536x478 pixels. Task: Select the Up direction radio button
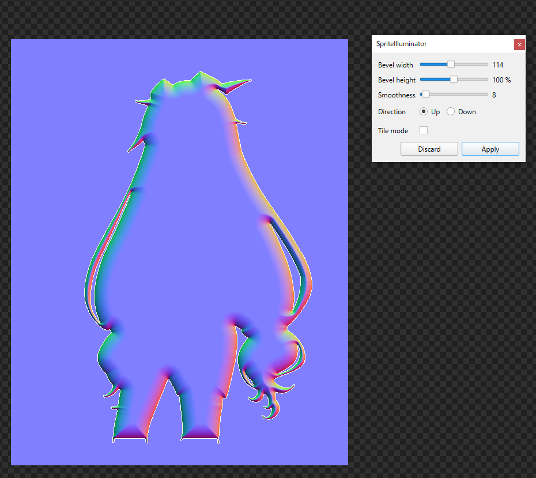pyautogui.click(x=424, y=111)
